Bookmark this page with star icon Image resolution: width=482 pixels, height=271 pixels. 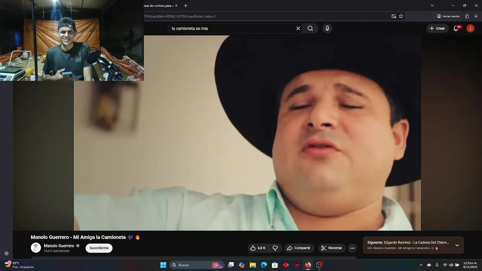pos(401,16)
